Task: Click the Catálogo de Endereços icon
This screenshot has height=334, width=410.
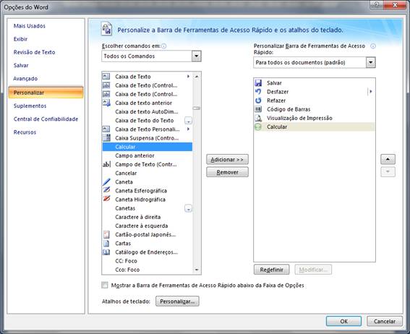Action: click(106, 252)
